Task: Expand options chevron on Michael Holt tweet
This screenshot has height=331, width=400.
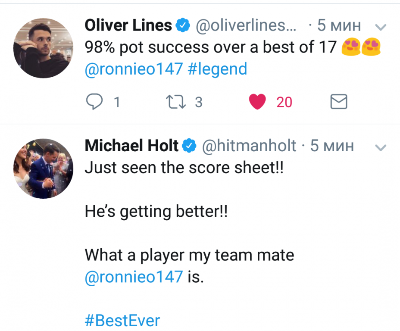Action: click(381, 147)
